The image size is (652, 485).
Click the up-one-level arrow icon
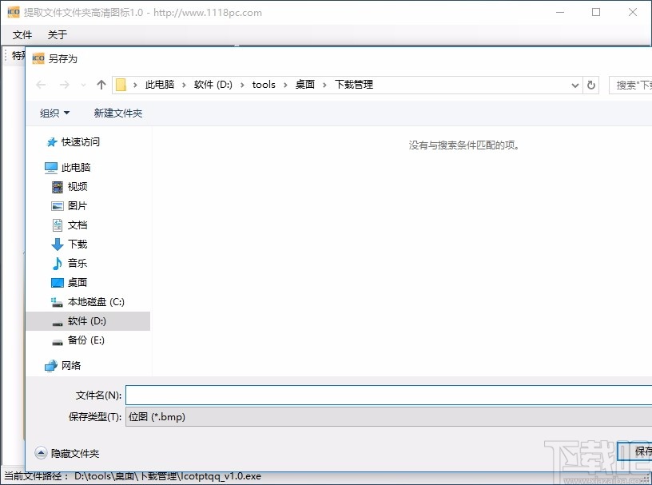[x=101, y=84]
